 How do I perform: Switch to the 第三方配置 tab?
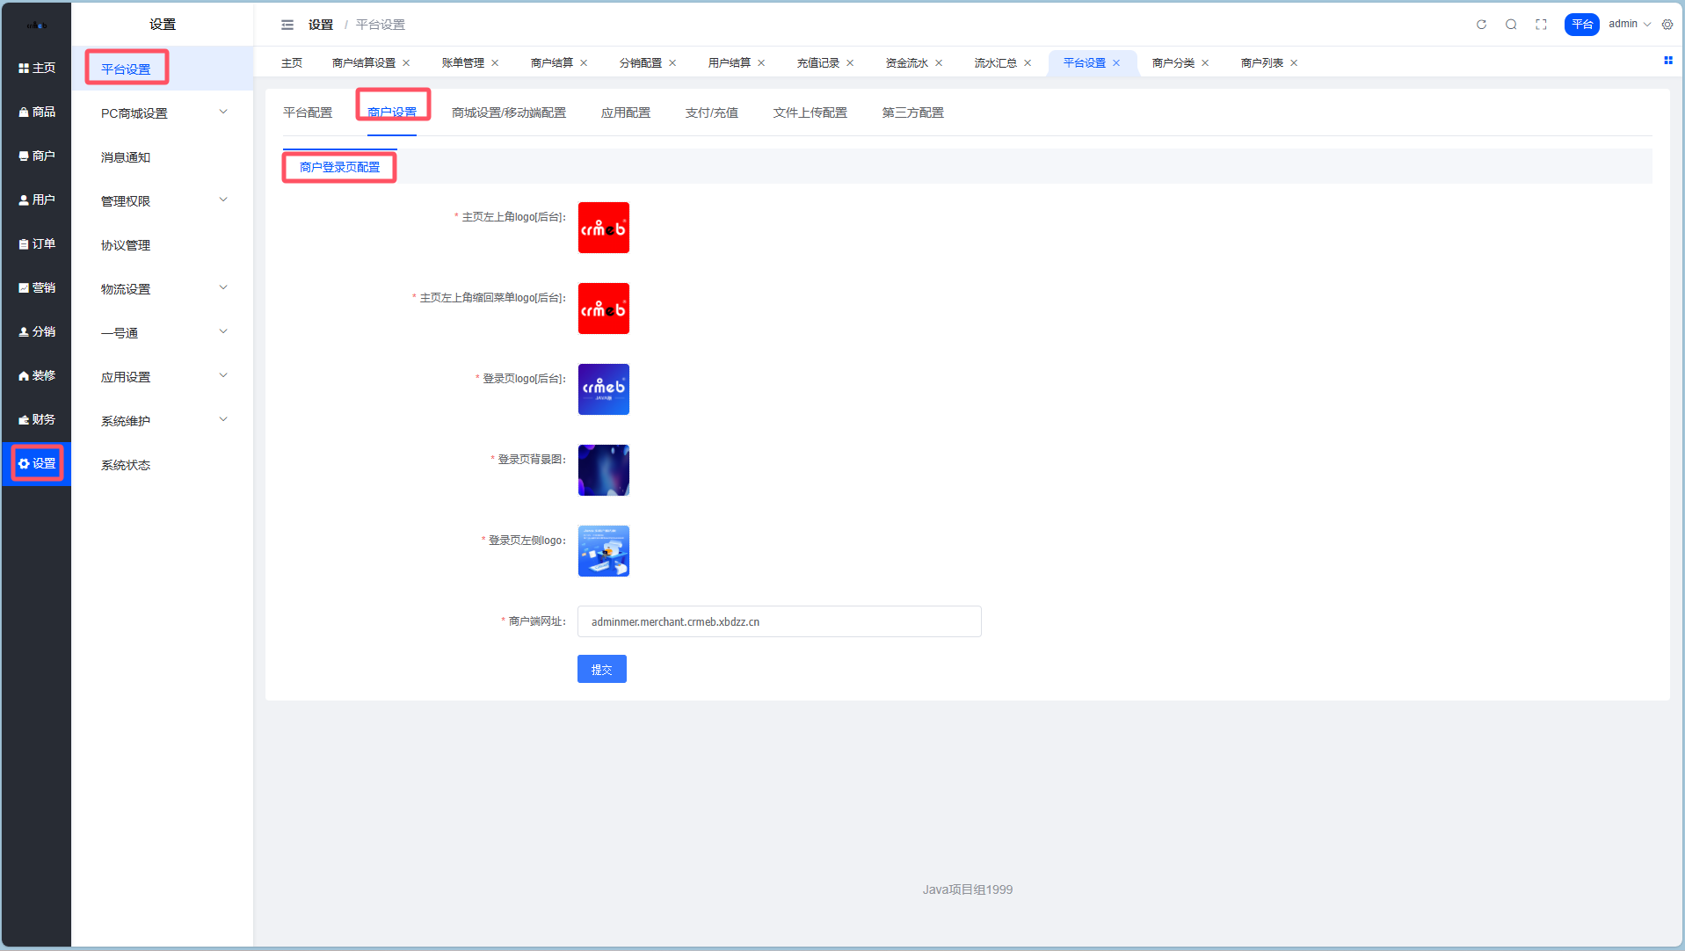tap(912, 113)
